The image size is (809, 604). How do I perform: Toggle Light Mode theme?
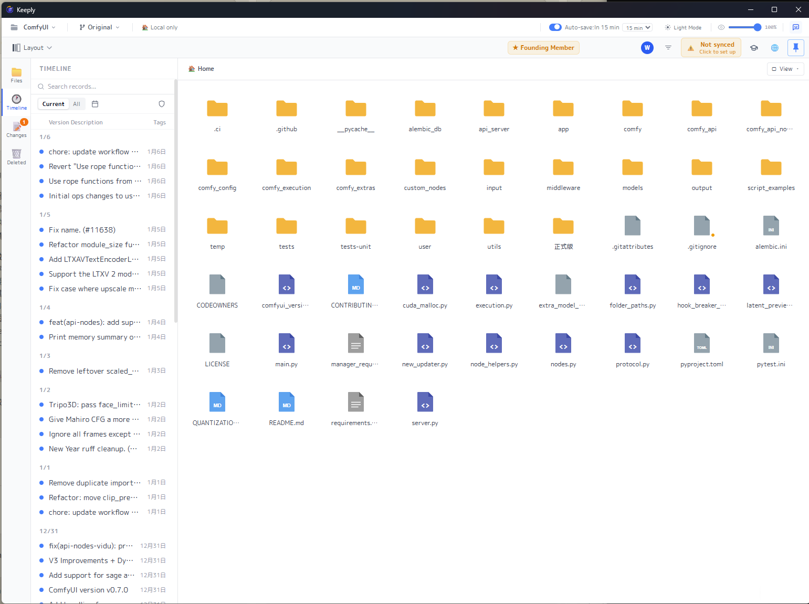coord(683,27)
